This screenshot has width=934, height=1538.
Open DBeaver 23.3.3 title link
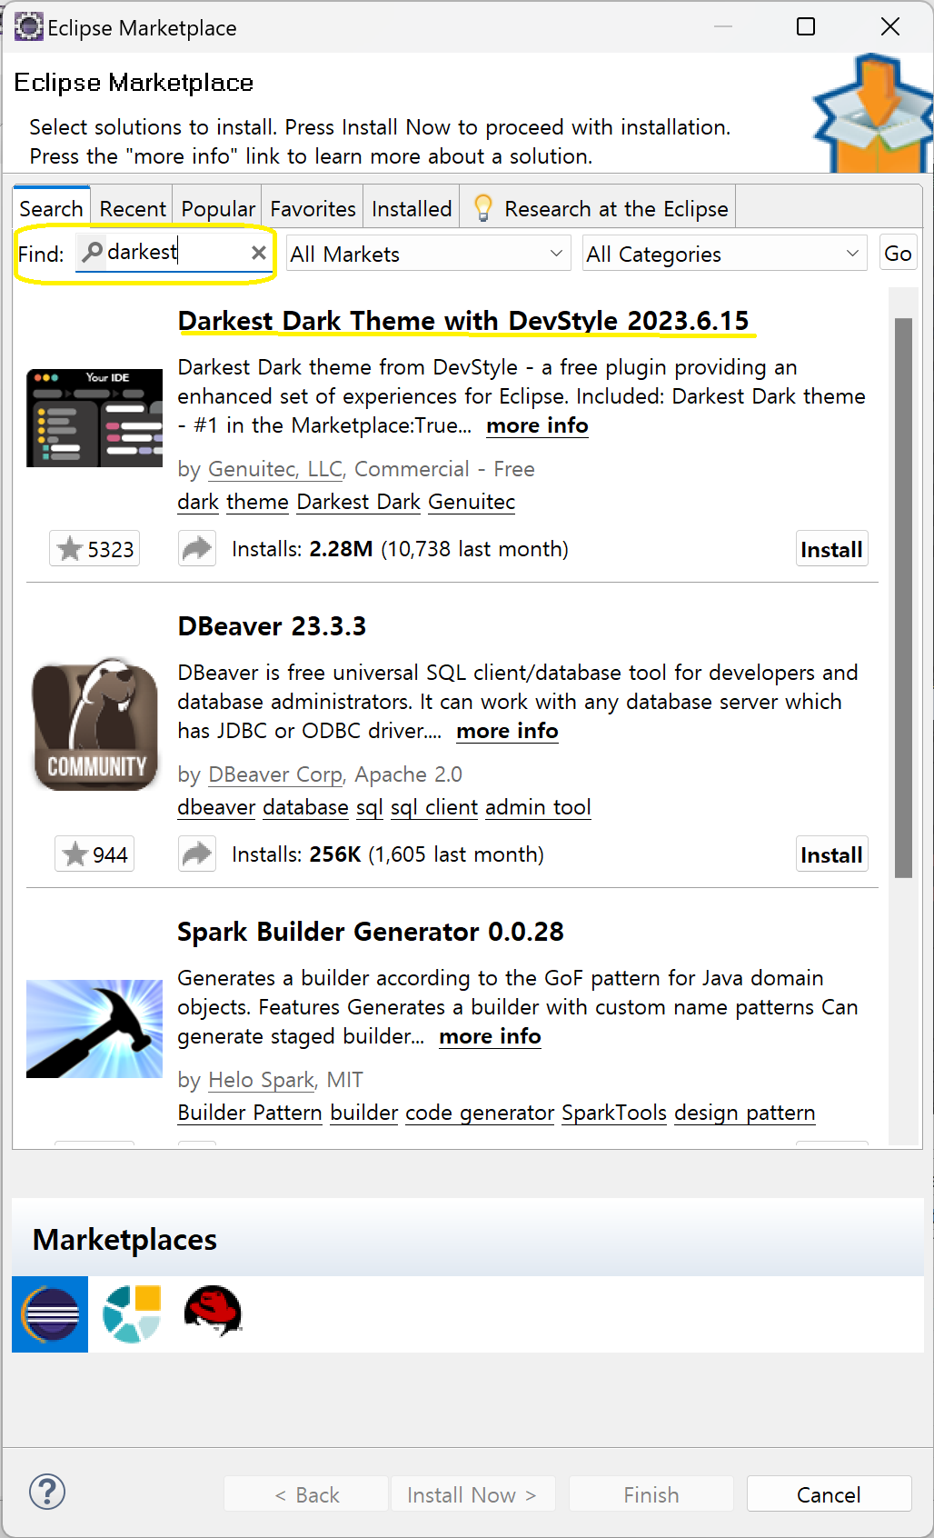coord(272,626)
